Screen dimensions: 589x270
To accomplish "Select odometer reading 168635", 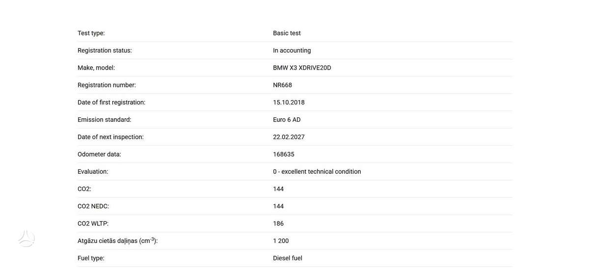I will (284, 154).
